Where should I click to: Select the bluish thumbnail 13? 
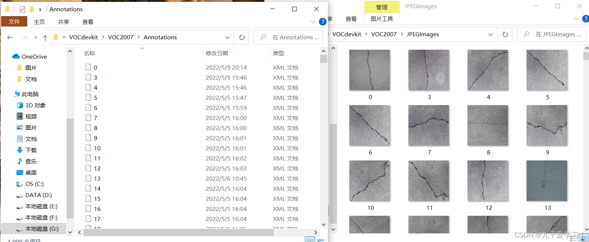pyautogui.click(x=547, y=181)
